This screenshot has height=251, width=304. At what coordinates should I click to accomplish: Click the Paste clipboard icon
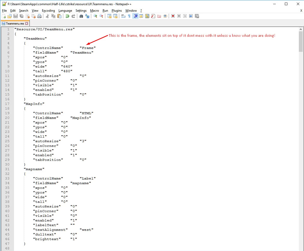point(59,16)
